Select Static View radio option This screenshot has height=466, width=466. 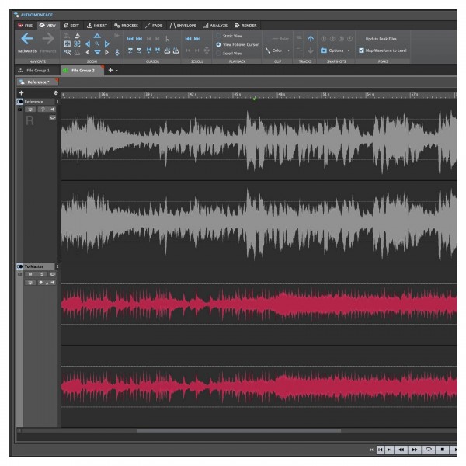point(219,36)
